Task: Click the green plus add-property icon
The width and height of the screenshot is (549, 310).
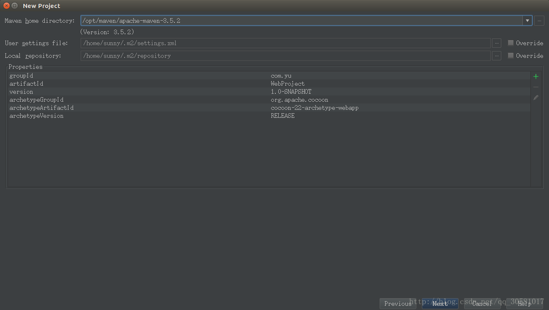Action: click(536, 76)
